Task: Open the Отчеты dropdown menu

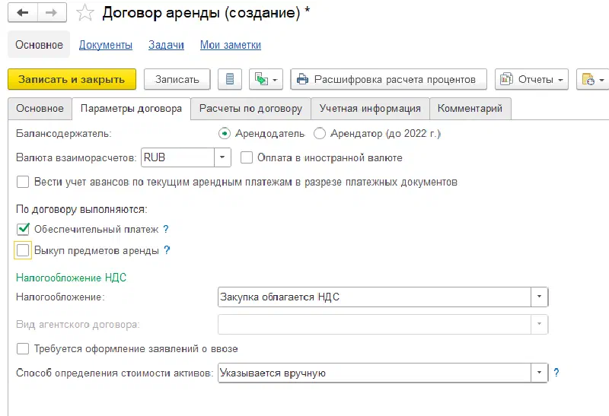Action: (x=531, y=79)
